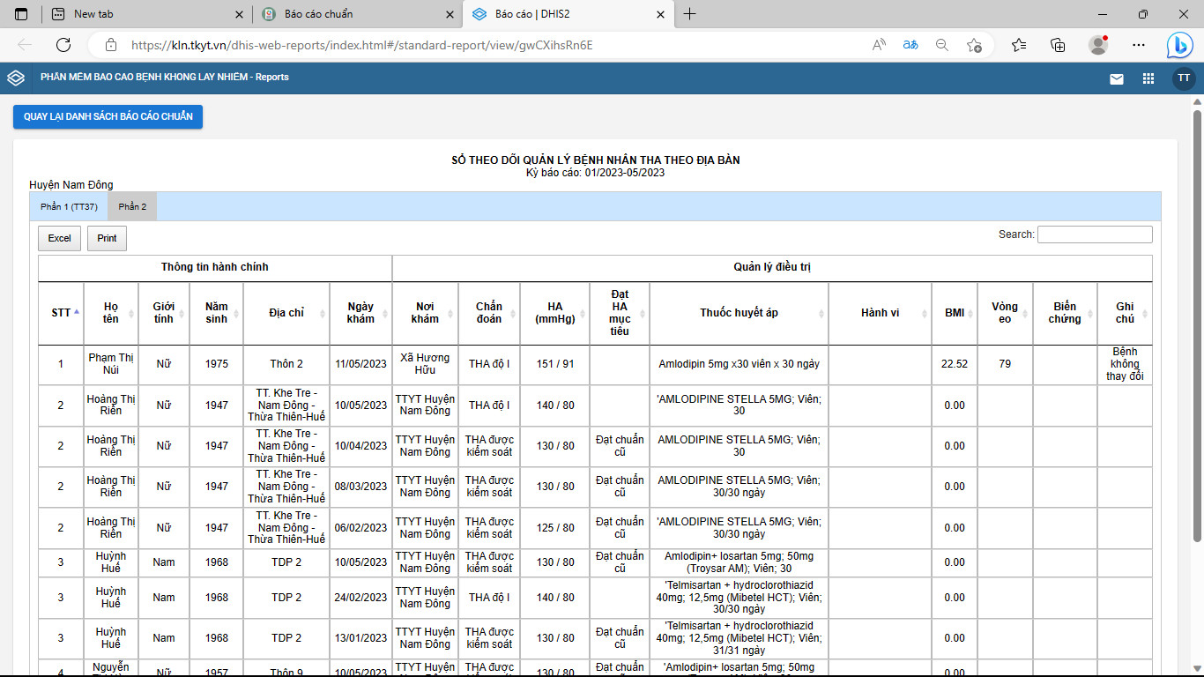Switch to the Phần 2 tab
The height and width of the screenshot is (677, 1204).
pos(132,206)
